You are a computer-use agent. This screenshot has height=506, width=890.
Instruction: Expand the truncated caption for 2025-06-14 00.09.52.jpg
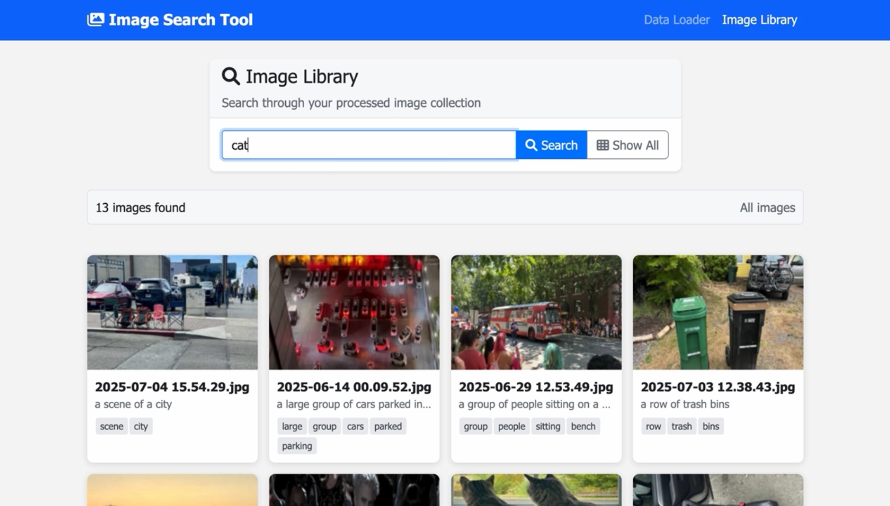coord(354,404)
